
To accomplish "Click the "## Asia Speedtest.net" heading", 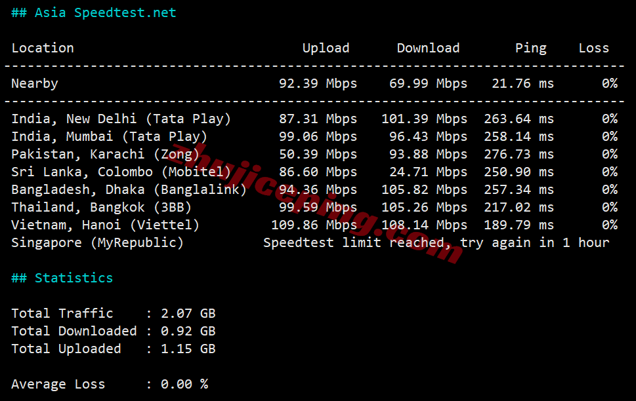I will click(94, 12).
